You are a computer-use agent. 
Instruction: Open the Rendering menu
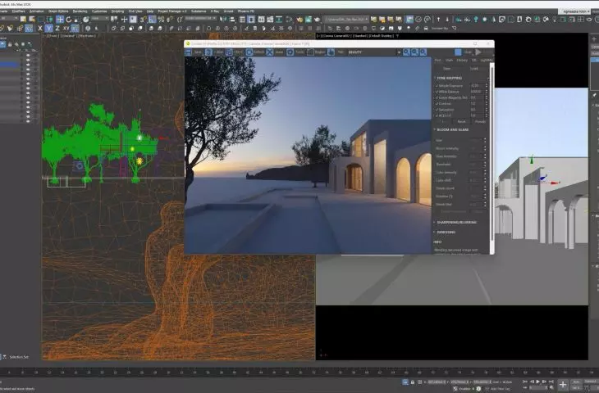tap(80, 11)
